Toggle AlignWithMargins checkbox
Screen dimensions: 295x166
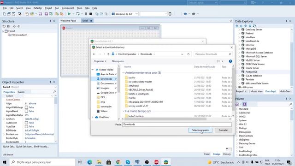pos(27,107)
